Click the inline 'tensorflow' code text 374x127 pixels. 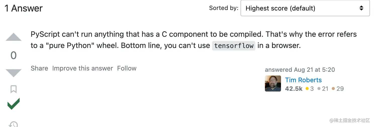pos(234,46)
